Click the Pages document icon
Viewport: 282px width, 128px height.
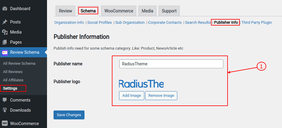click(5, 42)
